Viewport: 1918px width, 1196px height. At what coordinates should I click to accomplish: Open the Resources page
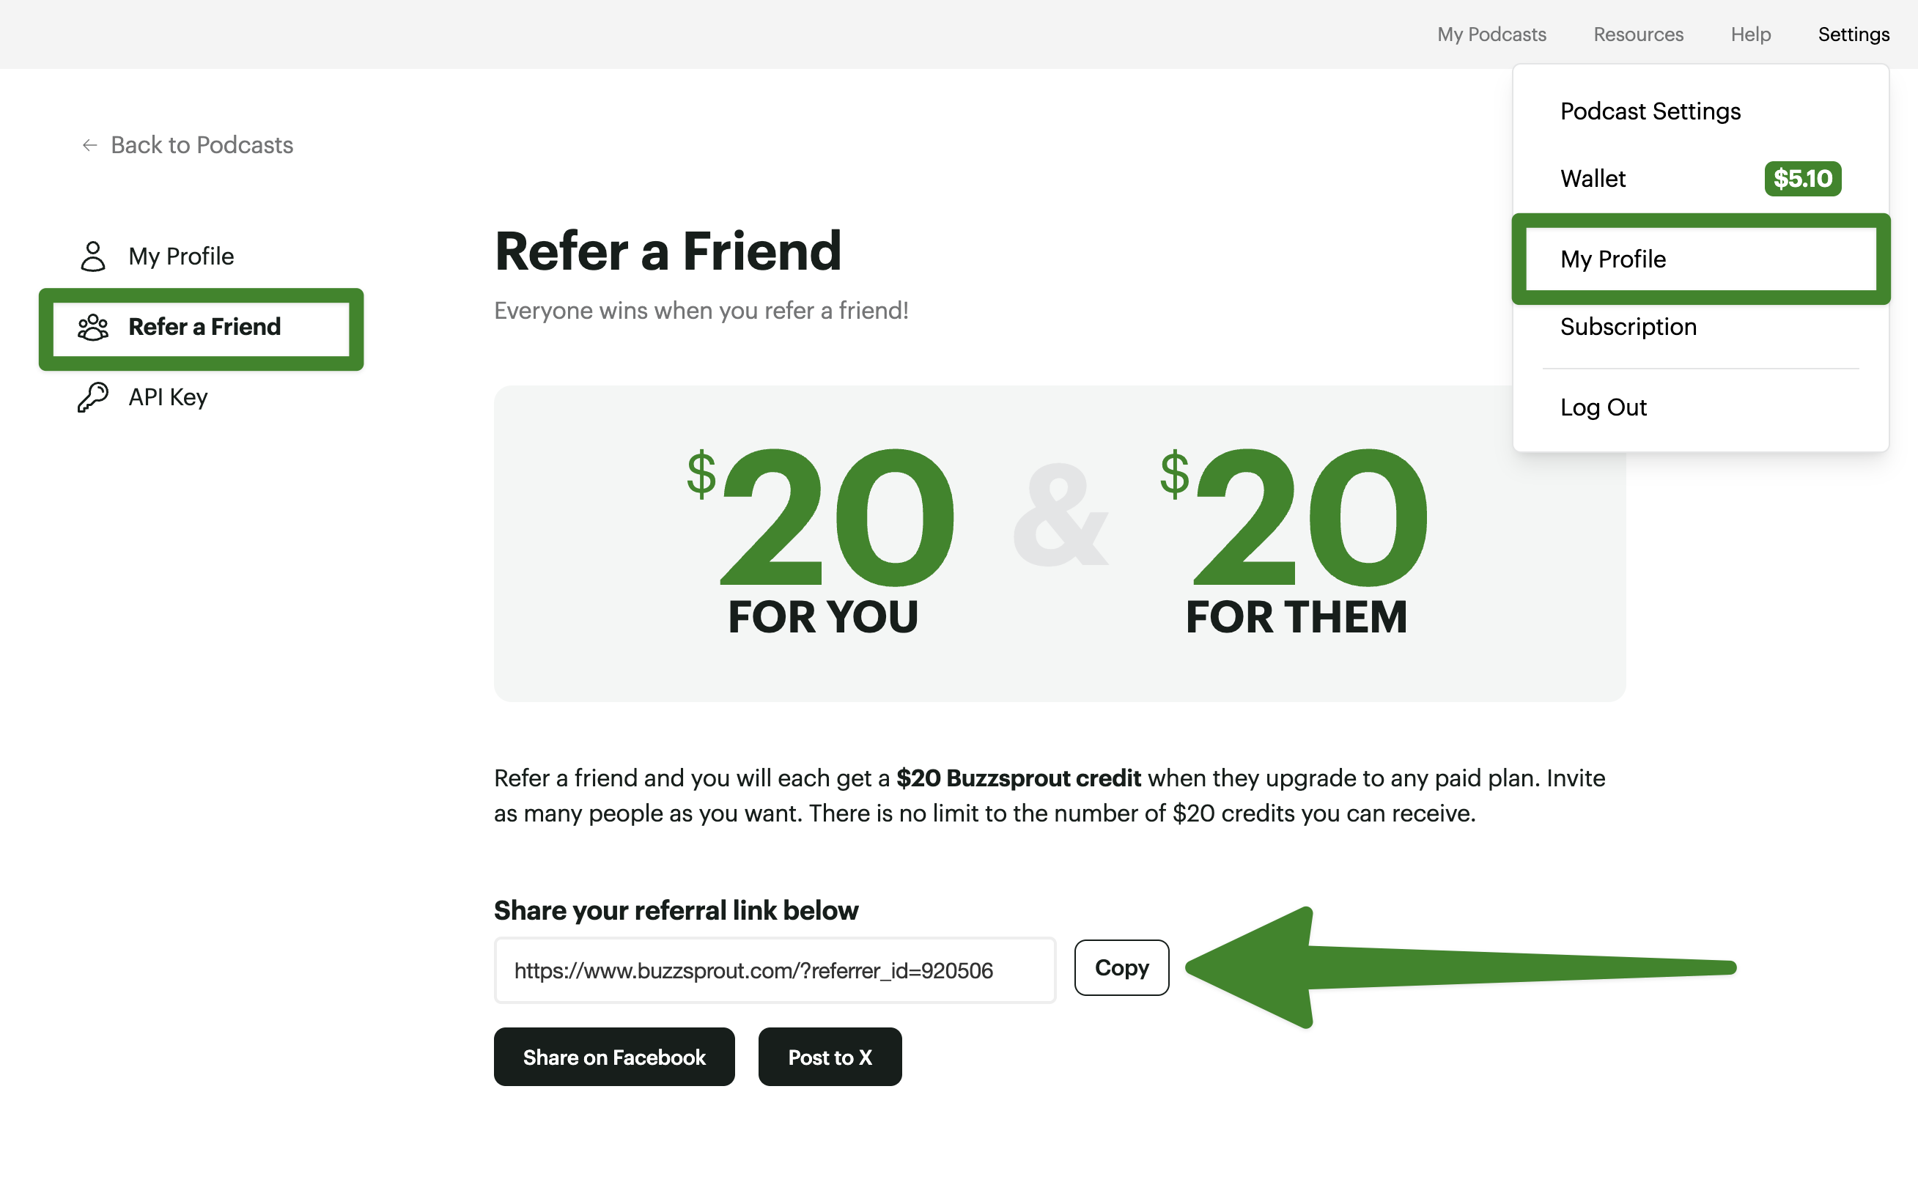[1637, 34]
